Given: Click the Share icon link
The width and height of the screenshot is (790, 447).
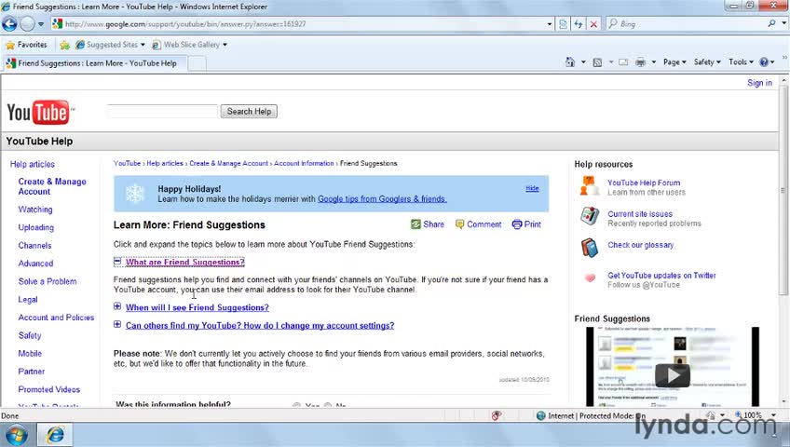Looking at the screenshot, I should [428, 224].
